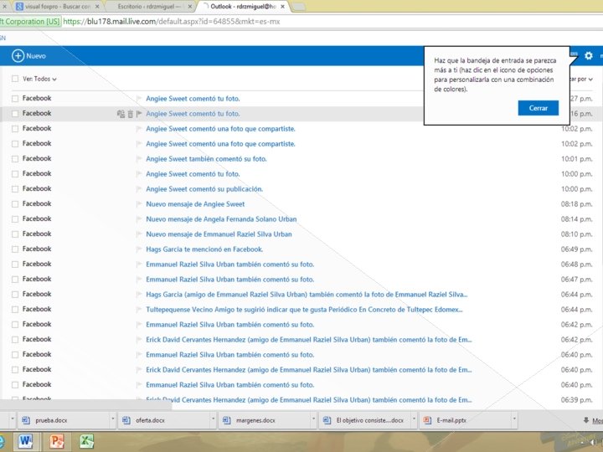Compose a new message with Nuevo
The width and height of the screenshot is (603, 452).
pyautogui.click(x=28, y=56)
